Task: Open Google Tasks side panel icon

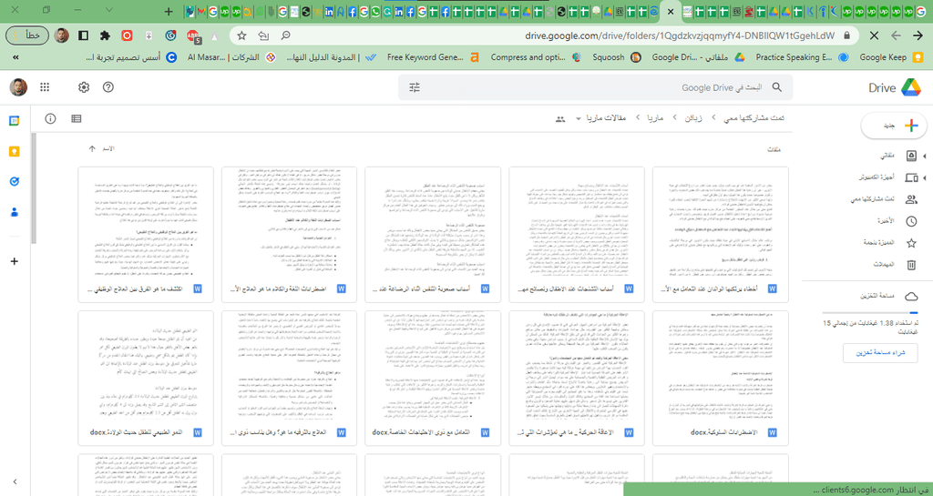Action: coord(15,182)
